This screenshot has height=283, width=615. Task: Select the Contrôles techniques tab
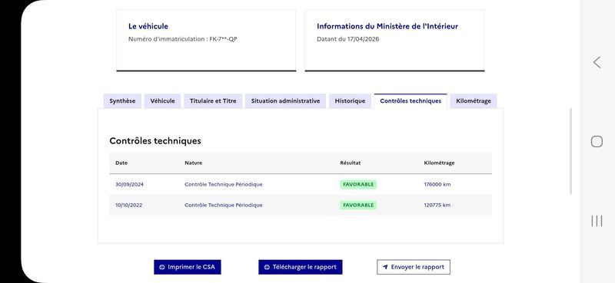[x=411, y=101]
